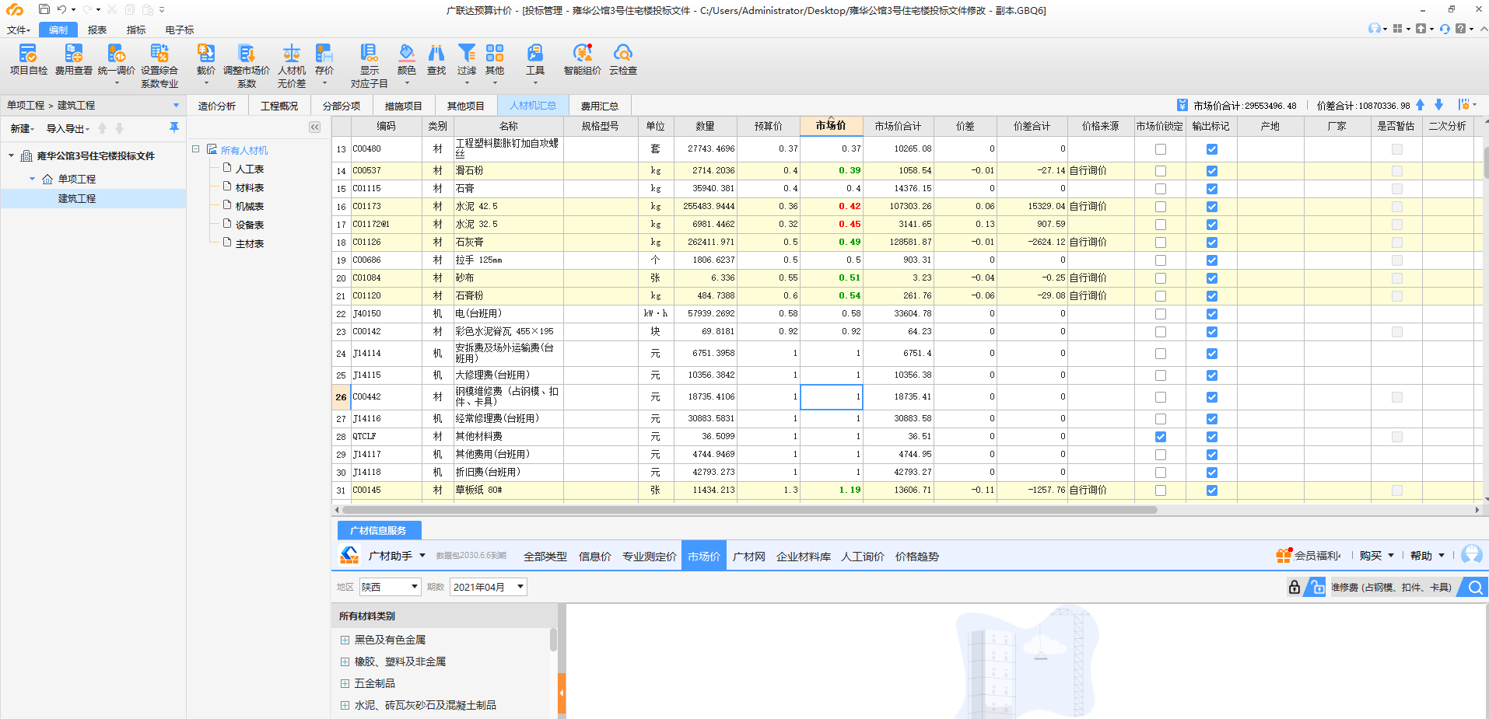Switch to the 分部分项 tab
This screenshot has width=1489, height=719.
point(342,106)
